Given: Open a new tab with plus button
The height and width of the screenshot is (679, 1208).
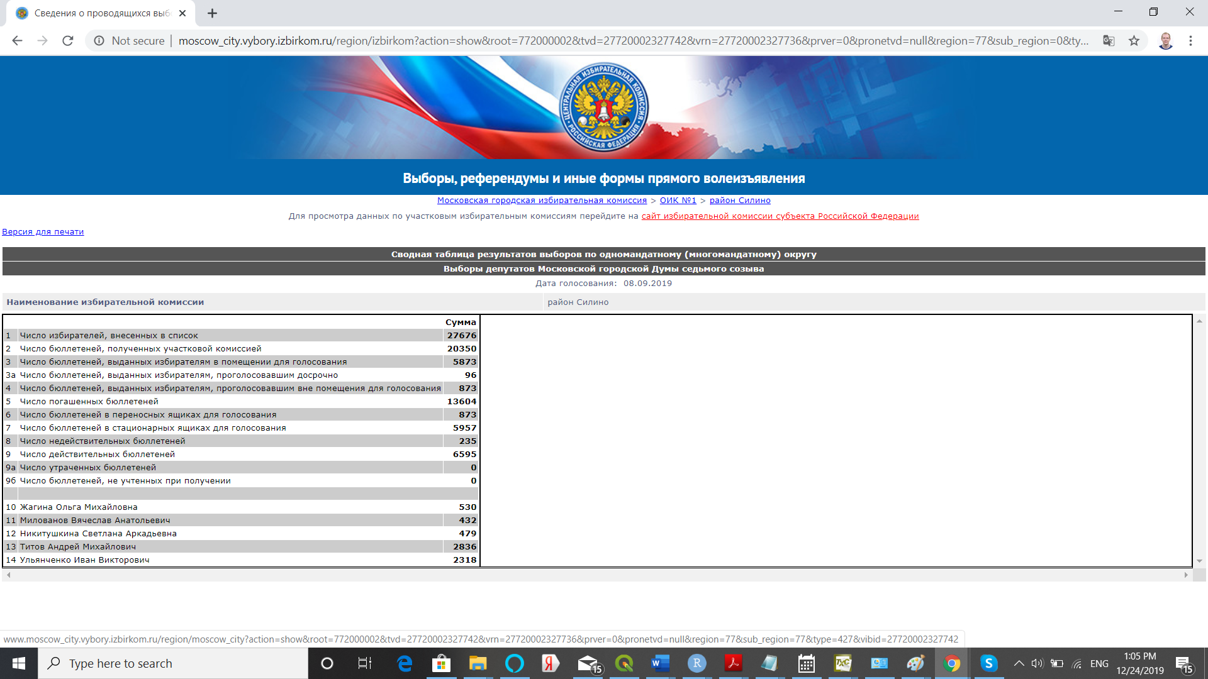Looking at the screenshot, I should coord(212,13).
